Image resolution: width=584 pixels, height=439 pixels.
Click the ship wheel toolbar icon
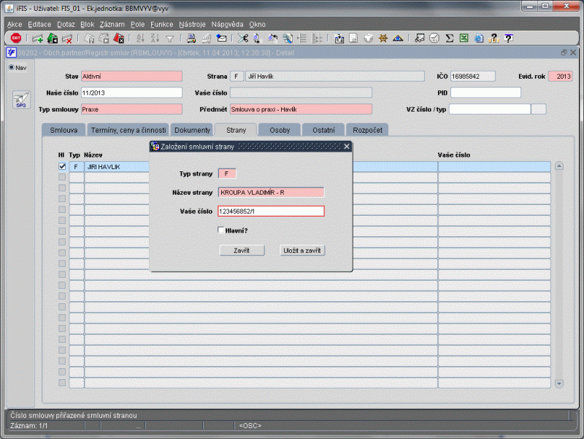383,38
